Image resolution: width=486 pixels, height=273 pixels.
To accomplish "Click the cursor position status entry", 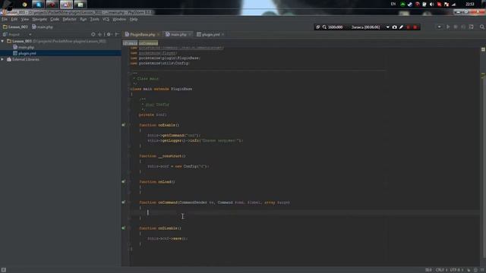I will (428, 270).
